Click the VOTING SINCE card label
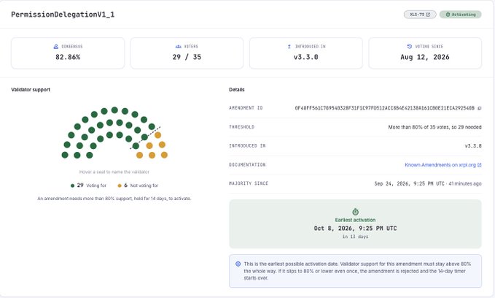This screenshot has height=298, width=495. pos(429,47)
